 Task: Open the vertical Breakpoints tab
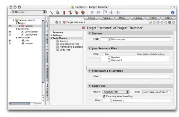(47, 91)
